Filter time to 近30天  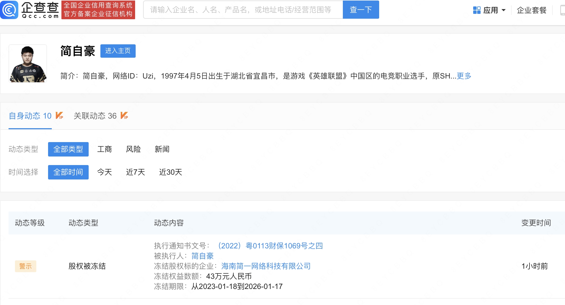click(x=171, y=172)
